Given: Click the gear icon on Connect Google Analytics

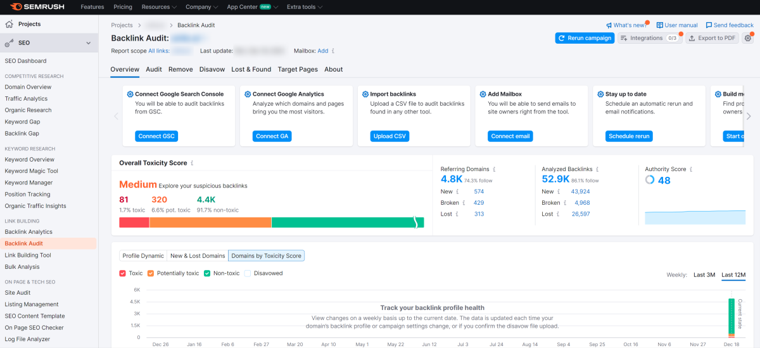Looking at the screenshot, I should pos(248,94).
